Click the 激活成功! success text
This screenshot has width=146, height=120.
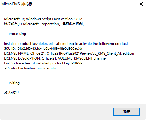coord(11,93)
